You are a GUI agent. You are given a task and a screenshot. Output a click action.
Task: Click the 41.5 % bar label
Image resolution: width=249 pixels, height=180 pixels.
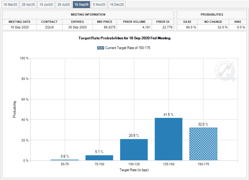168,115
